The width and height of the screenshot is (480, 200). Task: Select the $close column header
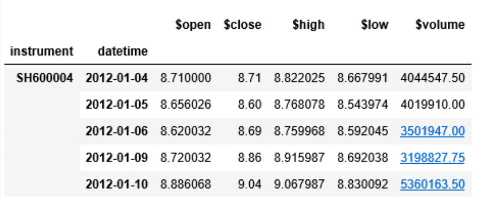[x=242, y=25]
